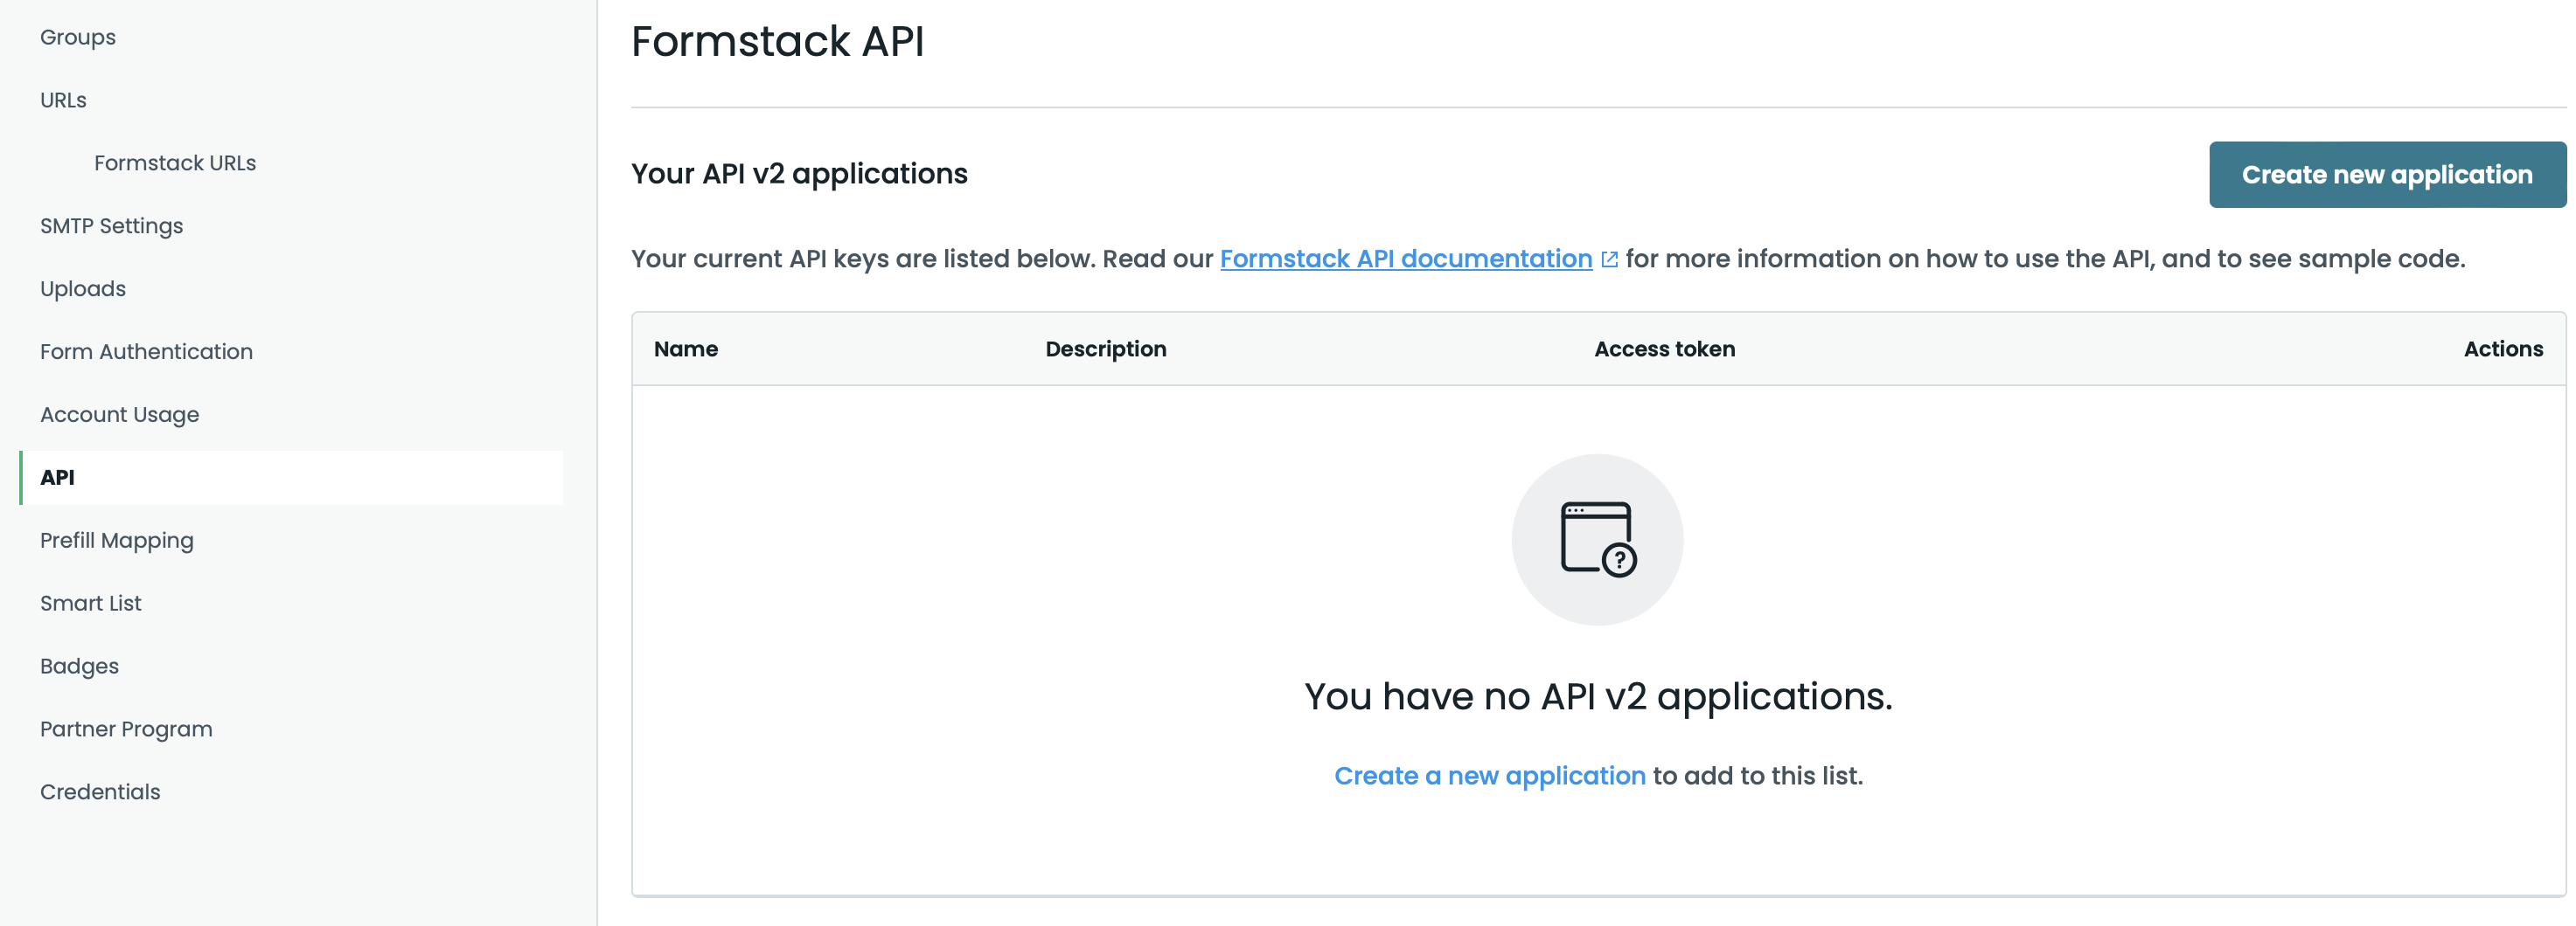Go to Form Authentication settings
This screenshot has height=926, width=2576.
[146, 350]
